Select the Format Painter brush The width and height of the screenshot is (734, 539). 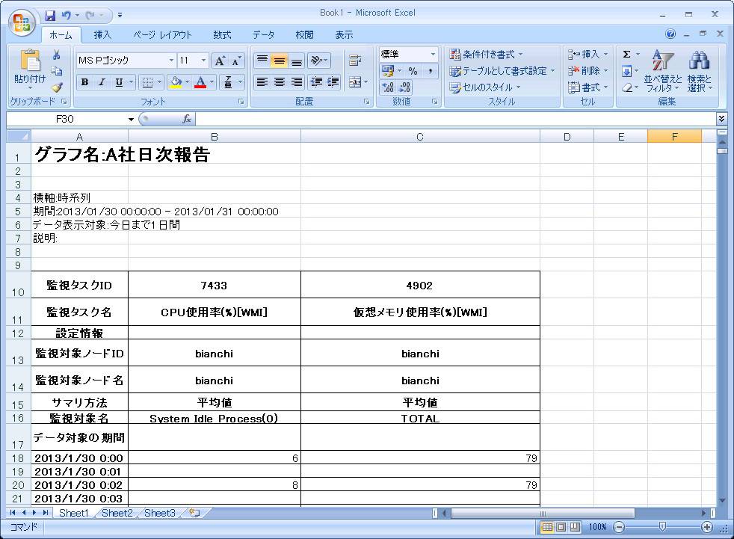[57, 87]
